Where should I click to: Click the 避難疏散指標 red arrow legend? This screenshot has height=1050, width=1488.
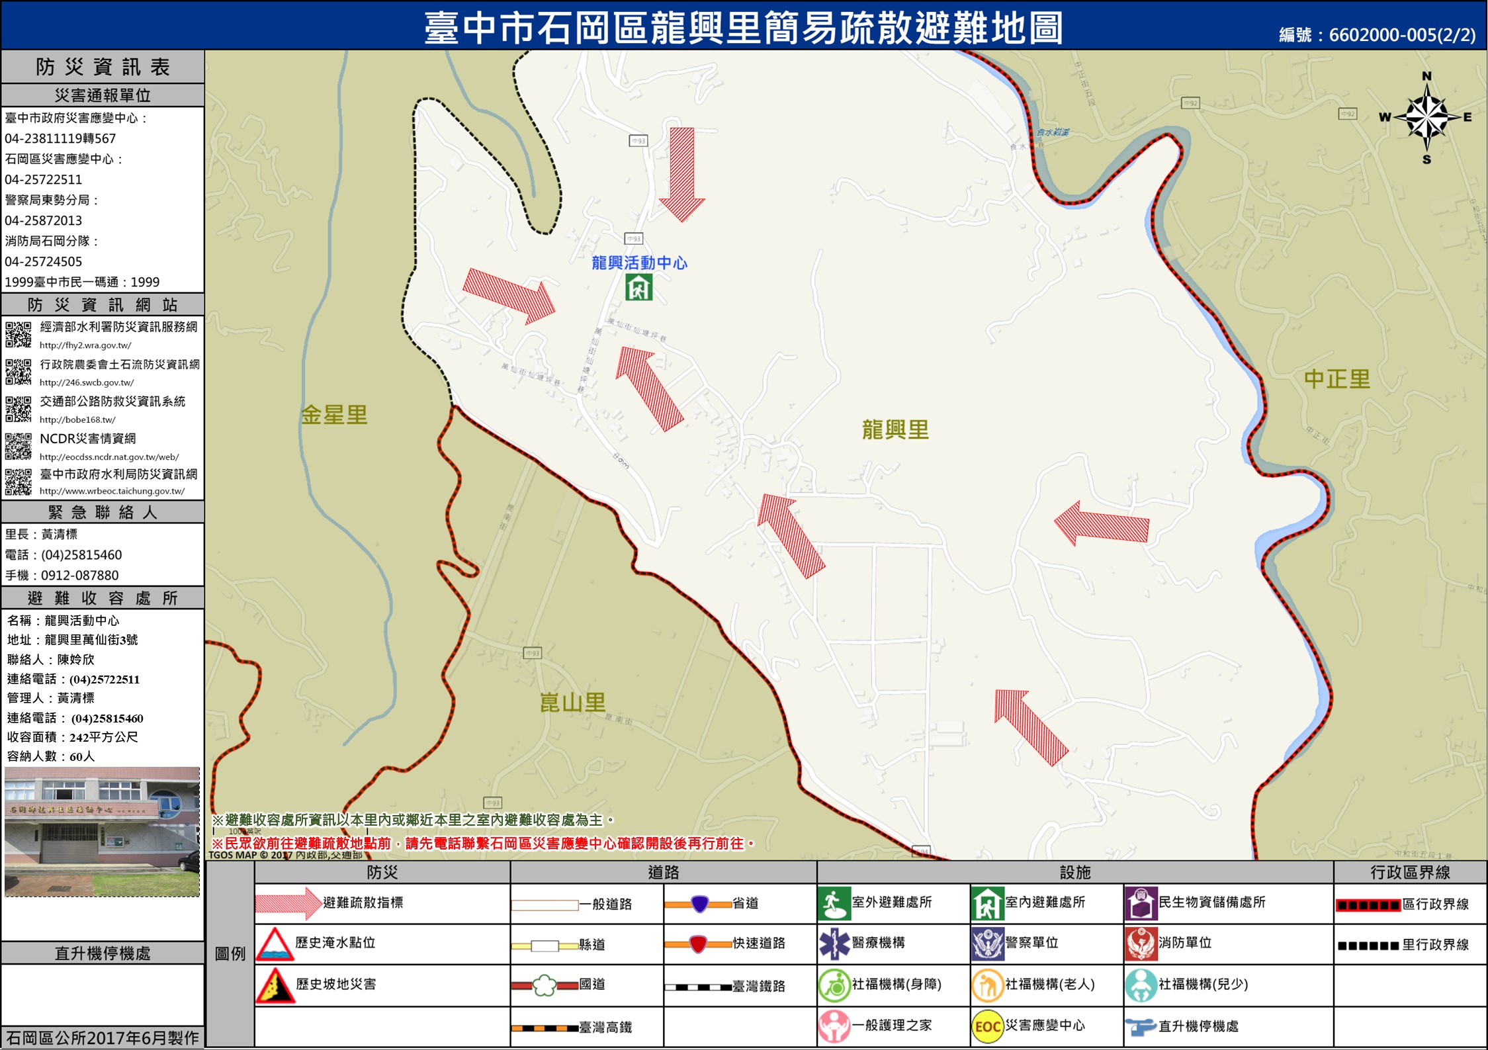coord(288,904)
